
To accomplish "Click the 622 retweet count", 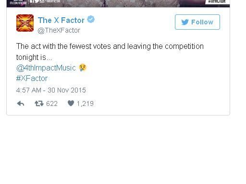I will [x=52, y=103].
